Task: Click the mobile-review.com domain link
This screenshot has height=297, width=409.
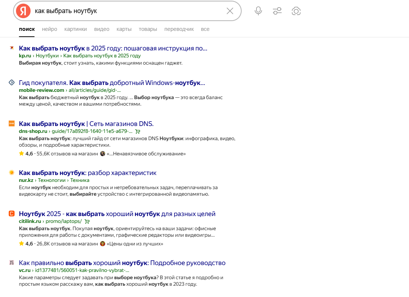Action: coord(41,90)
